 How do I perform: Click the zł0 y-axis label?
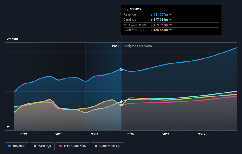pyautogui.click(x=9, y=127)
